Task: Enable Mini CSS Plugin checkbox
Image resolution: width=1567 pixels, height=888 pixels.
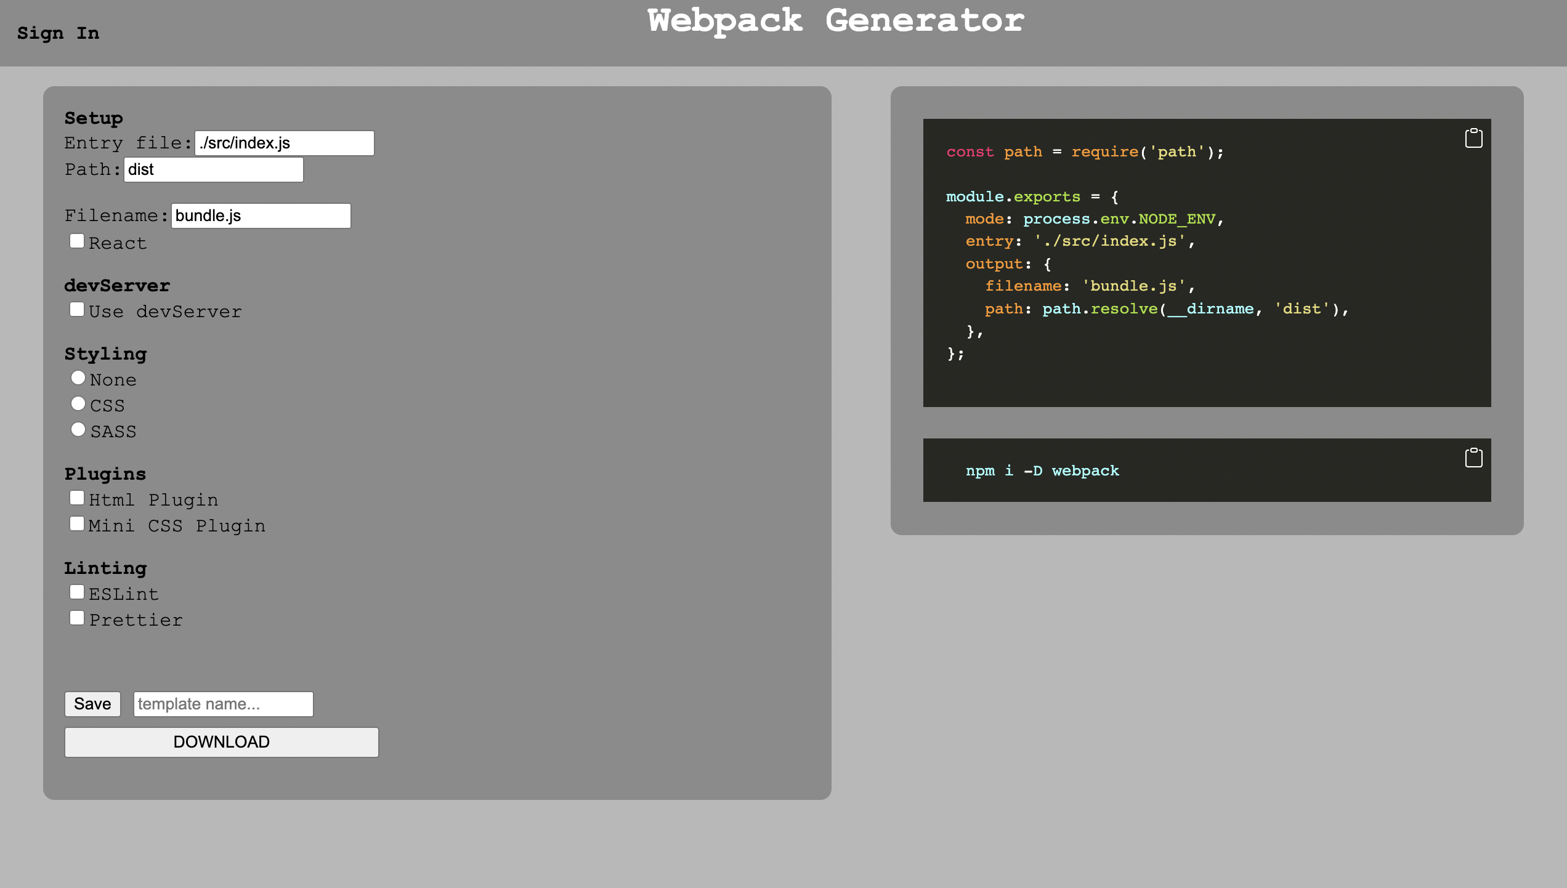Action: click(x=77, y=524)
